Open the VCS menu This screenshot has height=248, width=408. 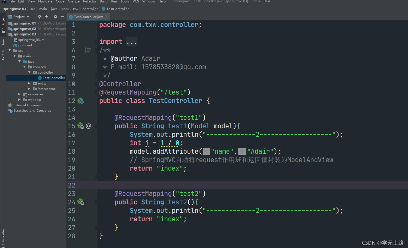coord(136,2)
